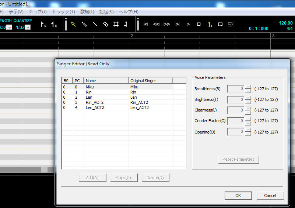Select the eraser tool
This screenshot has height=208, width=295.
pyautogui.click(x=106, y=24)
